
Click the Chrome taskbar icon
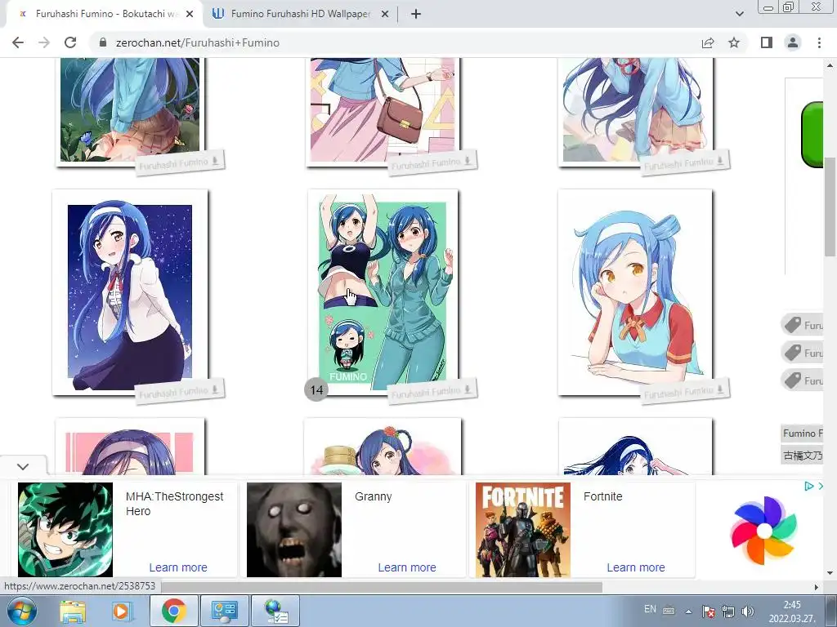173,611
